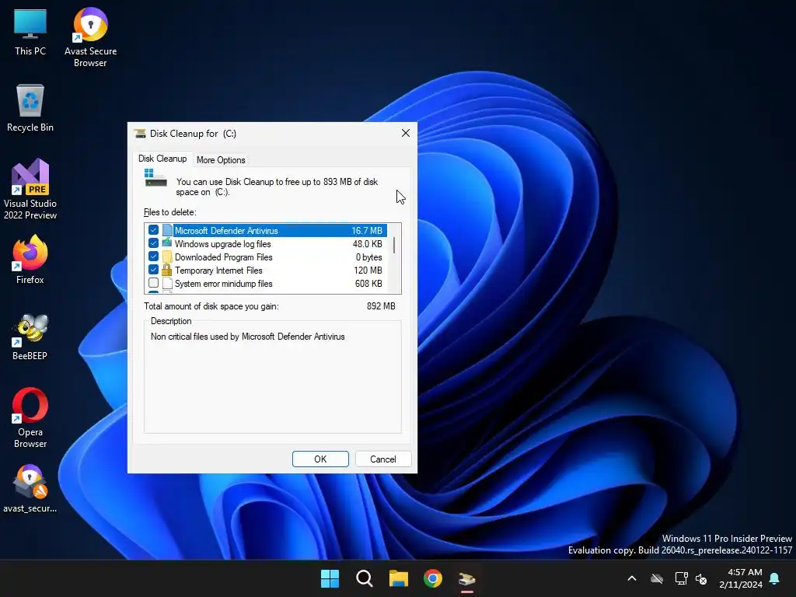Screen dimensions: 796x597
Task: Click the drive icon beside the cleanup message
Action: [155, 179]
